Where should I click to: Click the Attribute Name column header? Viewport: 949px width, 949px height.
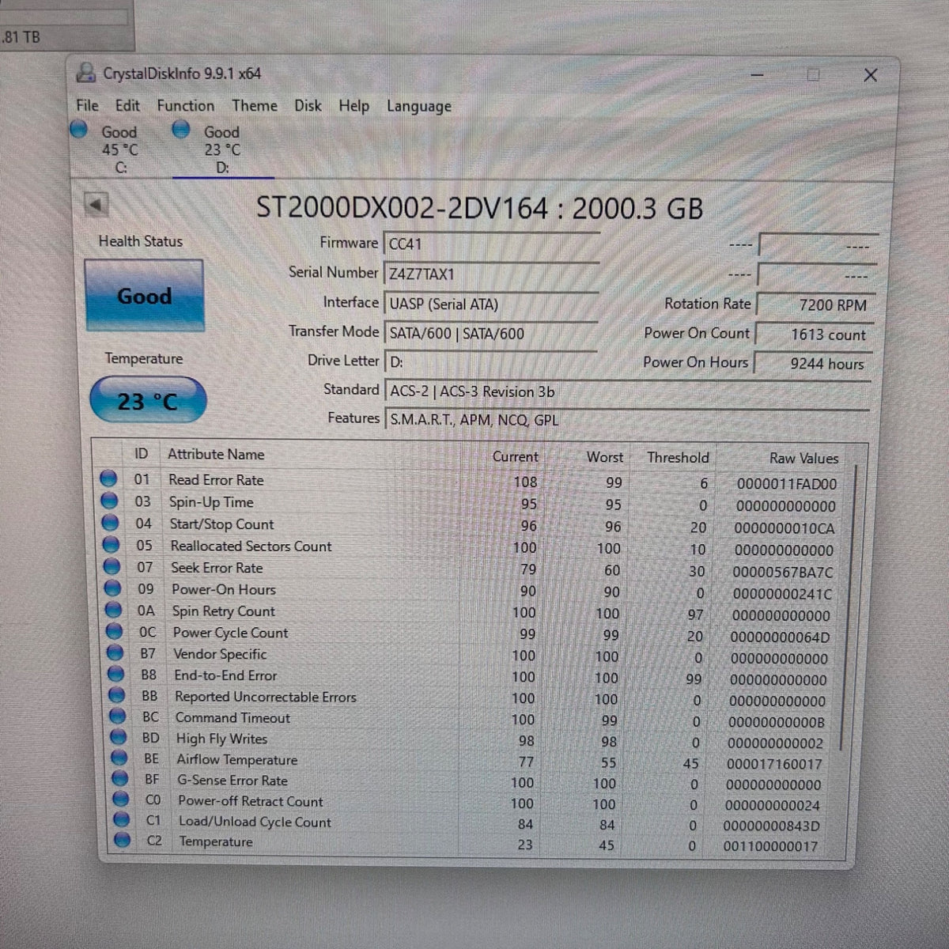pyautogui.click(x=216, y=454)
